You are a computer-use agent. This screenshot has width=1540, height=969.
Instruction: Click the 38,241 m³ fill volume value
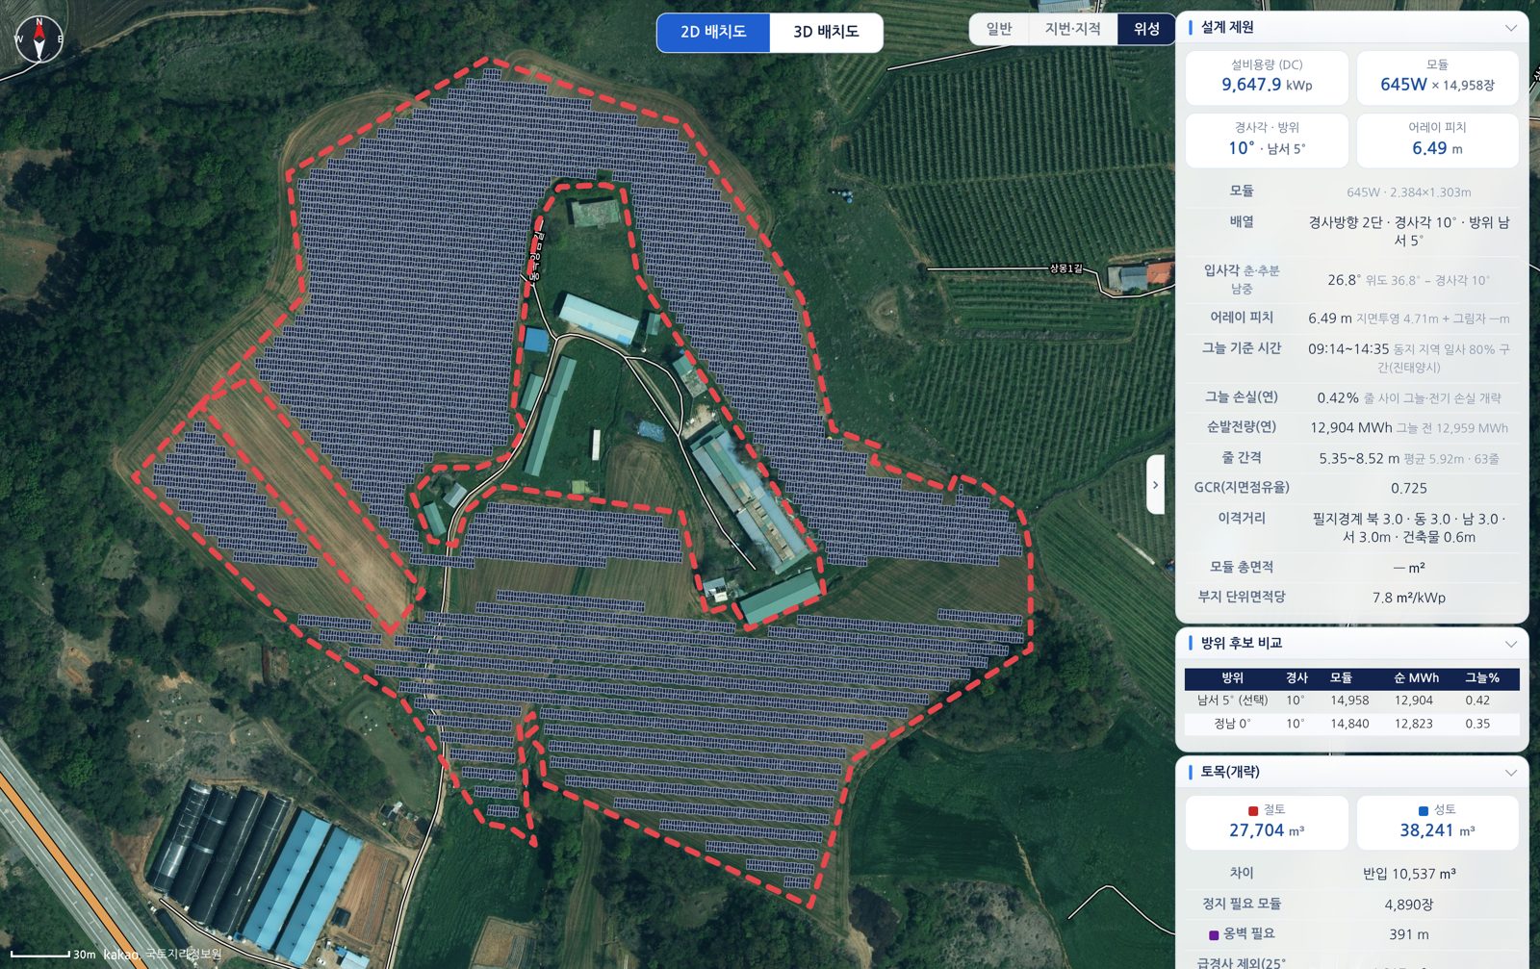pos(1437,830)
